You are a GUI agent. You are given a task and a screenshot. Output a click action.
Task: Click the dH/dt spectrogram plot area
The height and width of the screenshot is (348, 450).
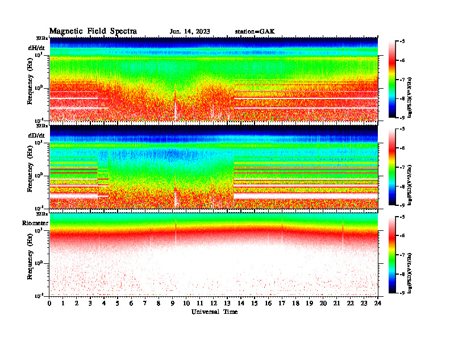tap(214, 79)
